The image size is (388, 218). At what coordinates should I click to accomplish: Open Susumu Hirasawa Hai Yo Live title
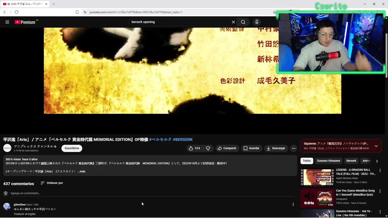[x=353, y=213]
